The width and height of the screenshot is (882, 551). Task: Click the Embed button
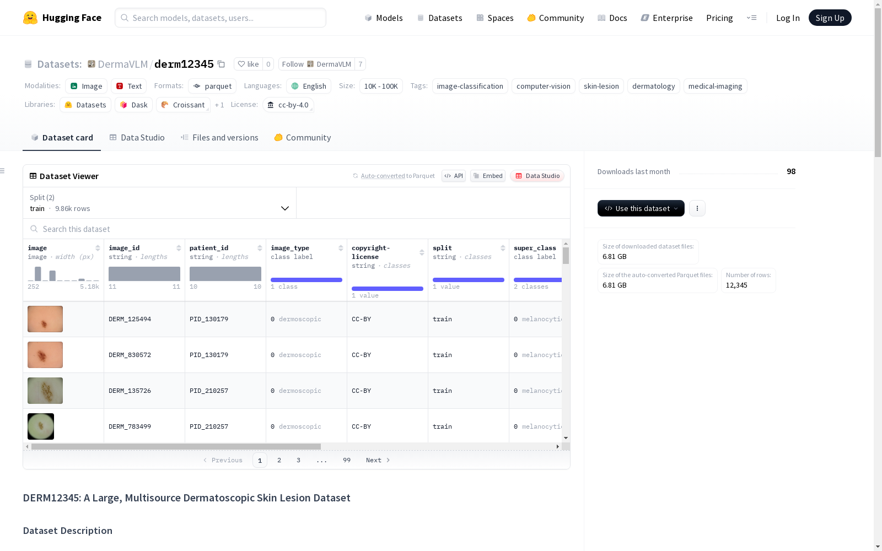(488, 176)
